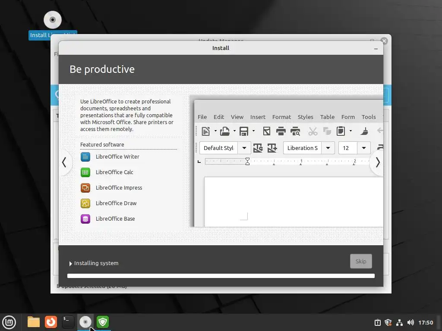The image size is (442, 331).
Task: Click the New Style from selection icon
Action: (x=272, y=148)
